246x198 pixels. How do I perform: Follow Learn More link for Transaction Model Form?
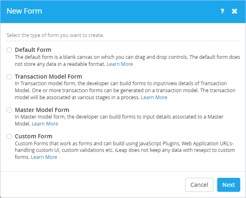(x=154, y=97)
